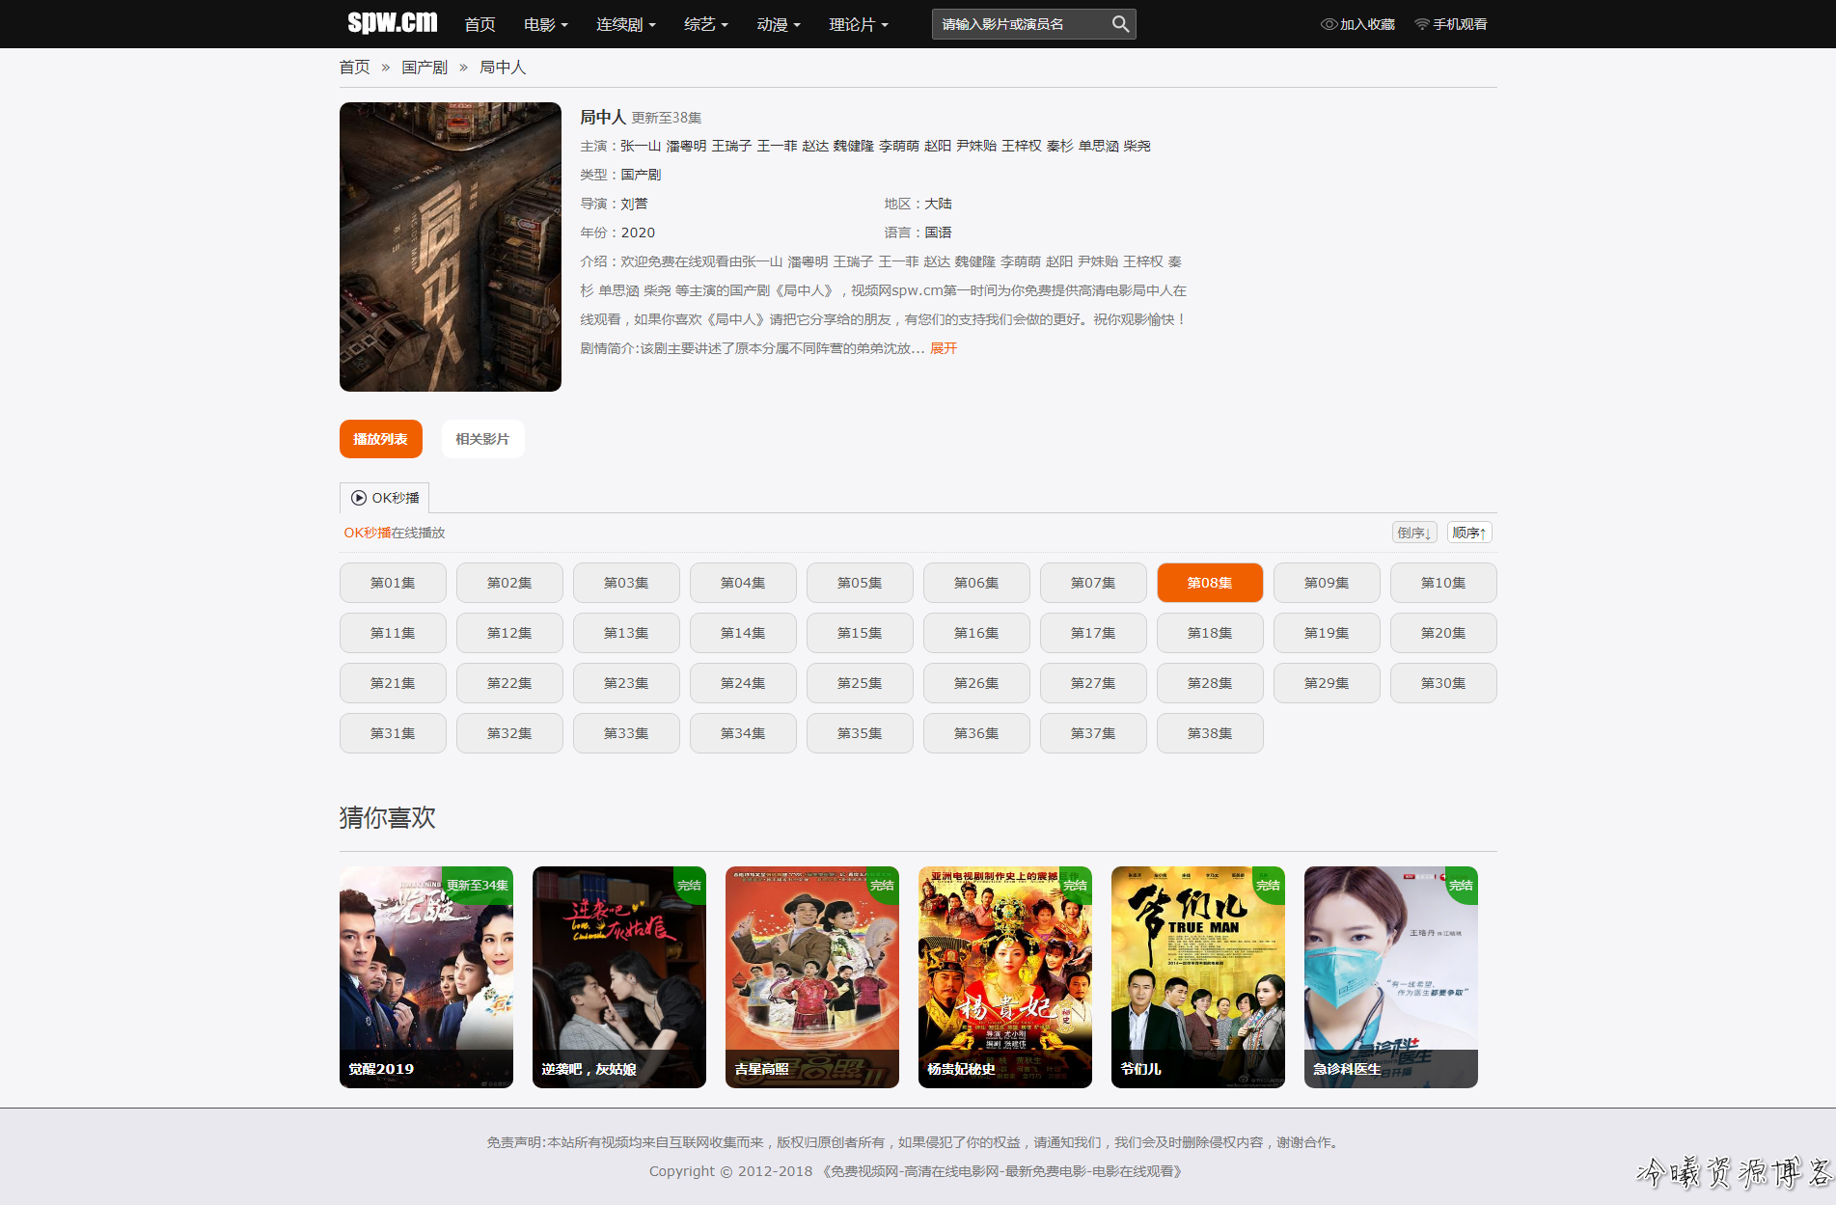Click the spw.cm site logo
Viewport: 1836px width, 1205px height.
coord(393,22)
